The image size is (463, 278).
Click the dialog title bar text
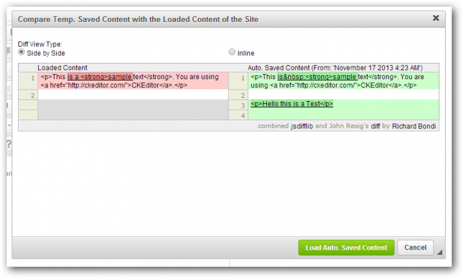coord(138,19)
